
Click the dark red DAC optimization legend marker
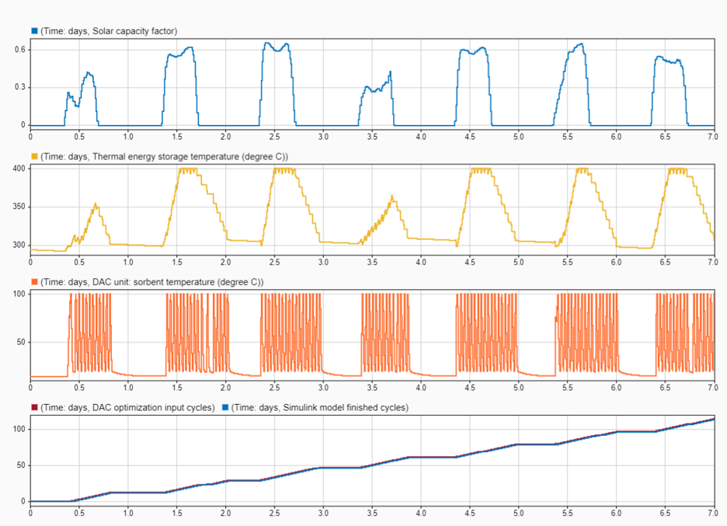pyautogui.click(x=34, y=407)
